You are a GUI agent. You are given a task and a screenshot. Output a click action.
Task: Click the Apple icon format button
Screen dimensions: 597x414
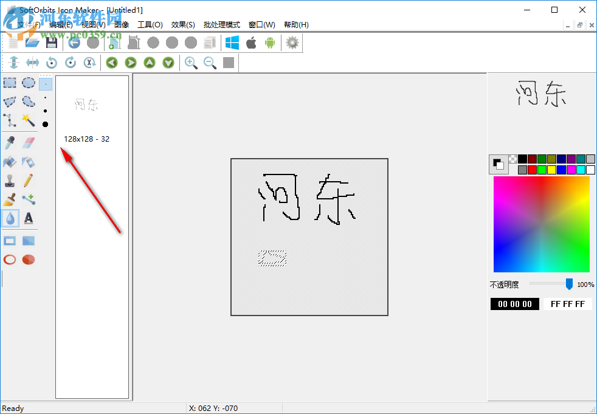[x=250, y=43]
